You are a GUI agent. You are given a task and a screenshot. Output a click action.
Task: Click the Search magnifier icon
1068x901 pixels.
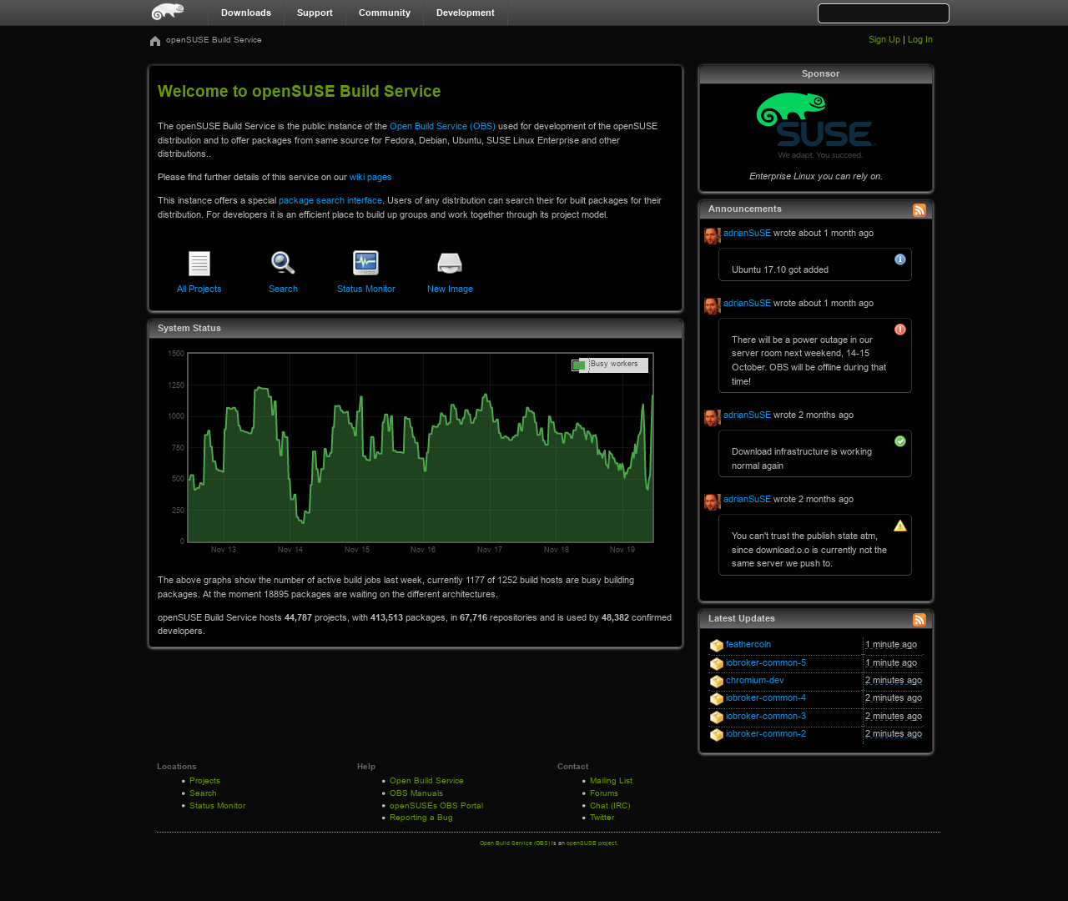[x=283, y=264]
